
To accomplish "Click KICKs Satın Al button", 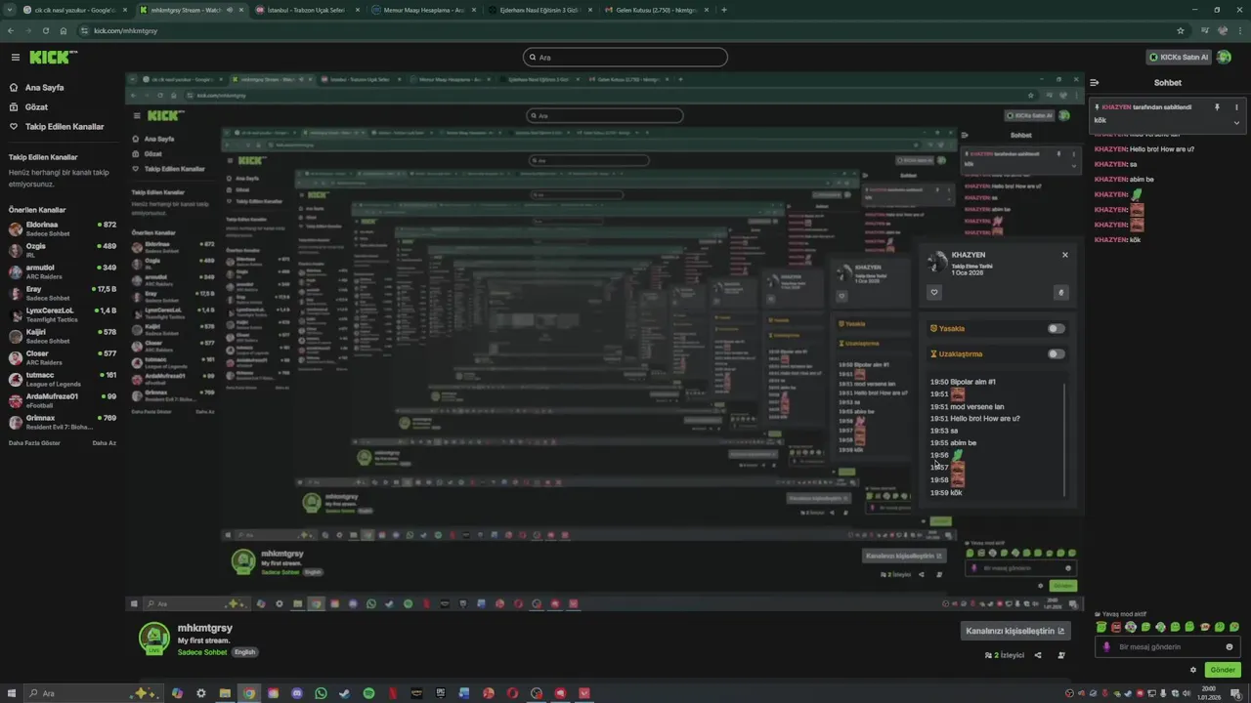I will pos(1179,58).
